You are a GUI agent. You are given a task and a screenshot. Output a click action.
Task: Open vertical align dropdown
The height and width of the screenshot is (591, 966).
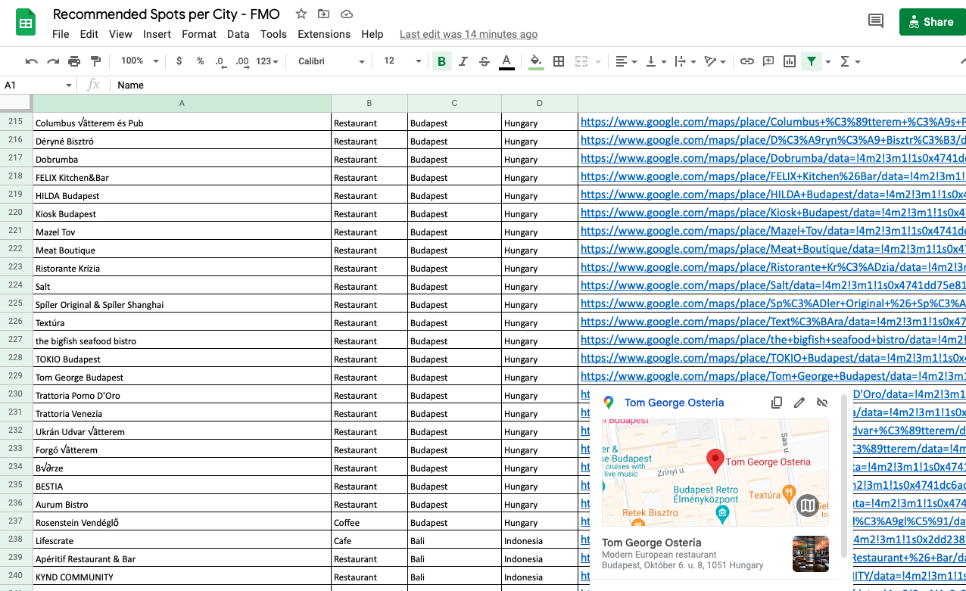point(656,61)
